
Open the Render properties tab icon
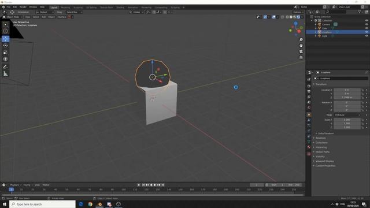(309, 86)
